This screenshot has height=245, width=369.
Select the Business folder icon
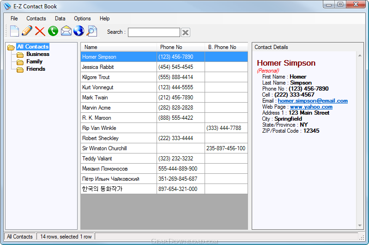click(x=20, y=55)
